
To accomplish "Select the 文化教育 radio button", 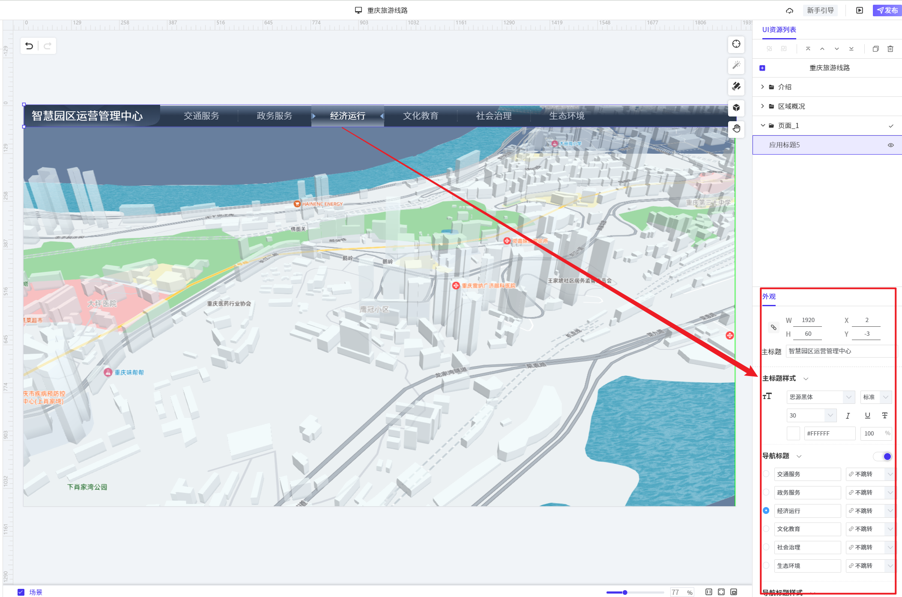I will (766, 528).
